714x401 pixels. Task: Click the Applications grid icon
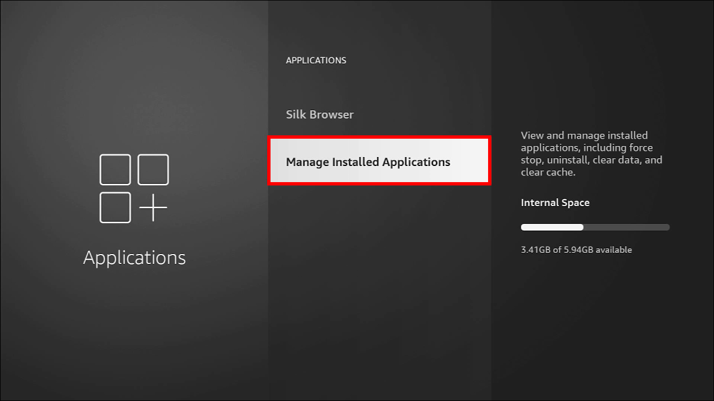pos(134,189)
